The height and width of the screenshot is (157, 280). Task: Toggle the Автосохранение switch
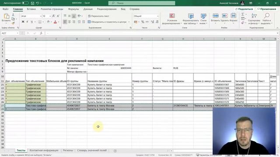click(25, 3)
